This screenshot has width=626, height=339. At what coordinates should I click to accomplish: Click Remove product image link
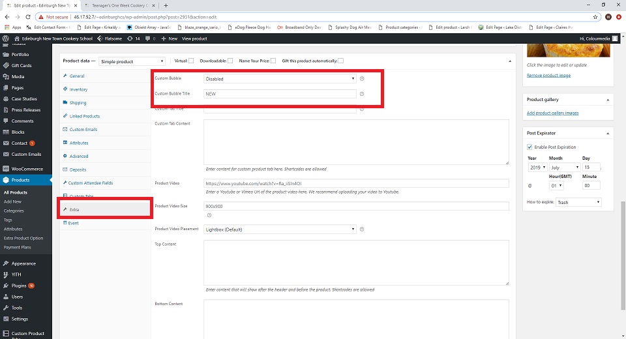548,76
